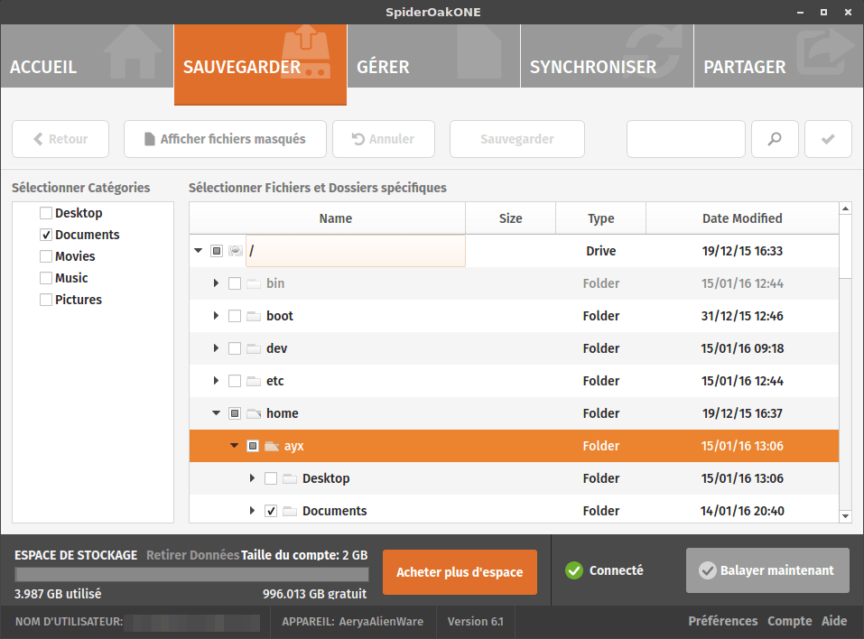The image size is (864, 639).
Task: Check the dev folder checkbox
Action: [x=235, y=348]
